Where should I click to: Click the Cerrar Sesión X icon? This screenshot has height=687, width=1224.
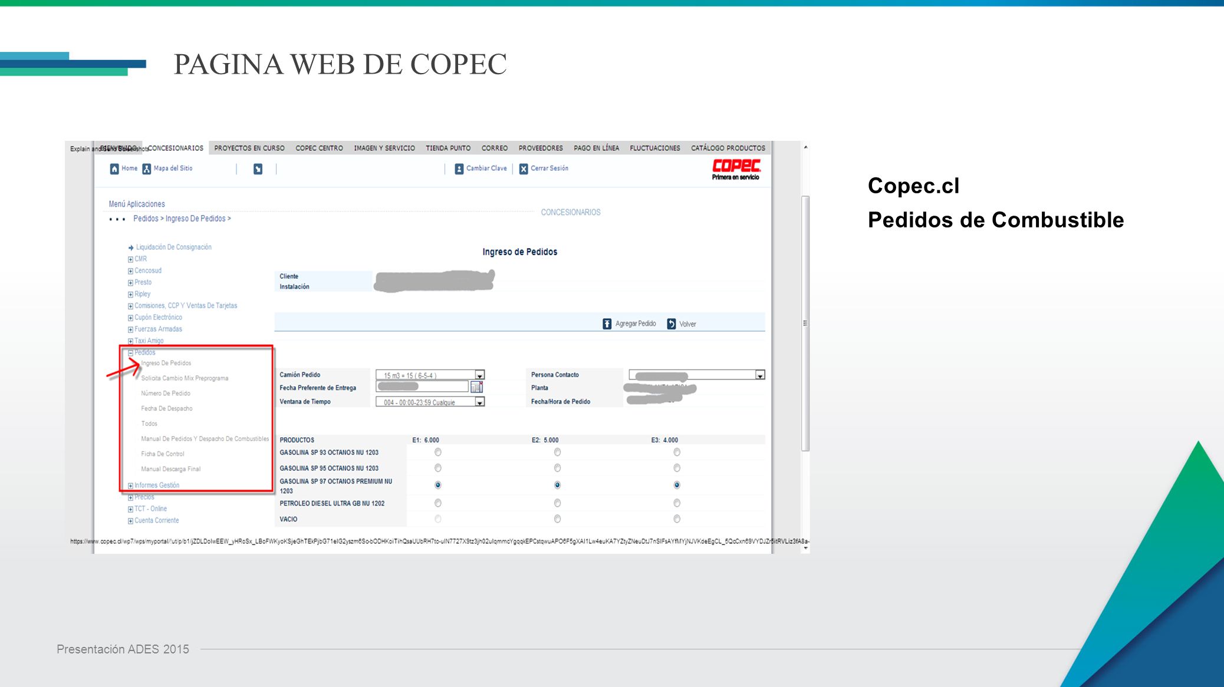click(524, 169)
